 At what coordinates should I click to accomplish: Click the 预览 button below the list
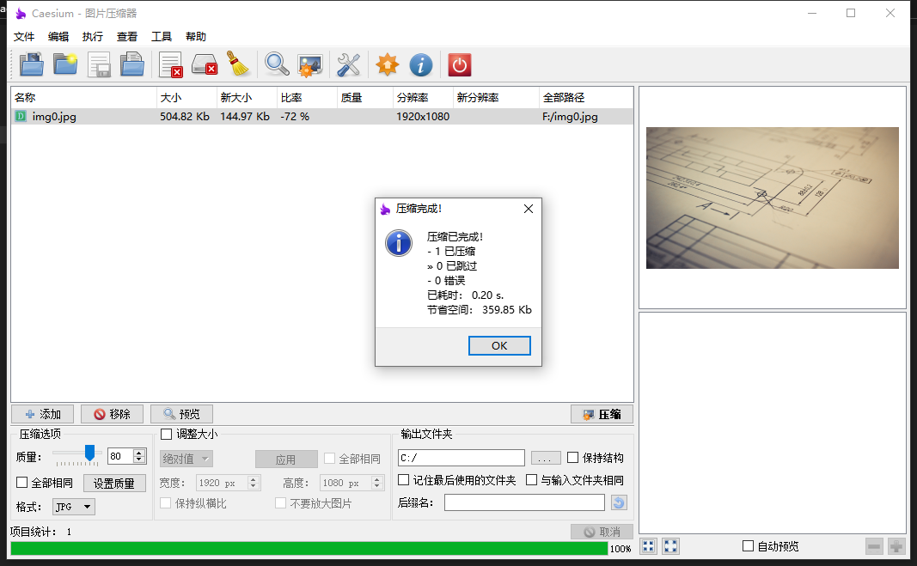tap(181, 414)
